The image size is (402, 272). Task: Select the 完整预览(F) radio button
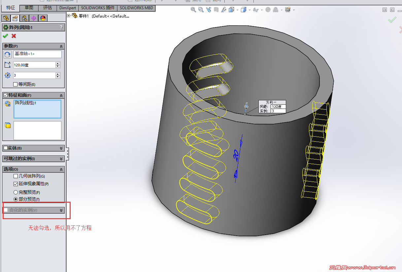pos(16,192)
